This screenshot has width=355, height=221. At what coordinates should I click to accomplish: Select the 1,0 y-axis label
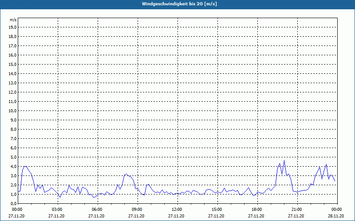tap(13, 194)
